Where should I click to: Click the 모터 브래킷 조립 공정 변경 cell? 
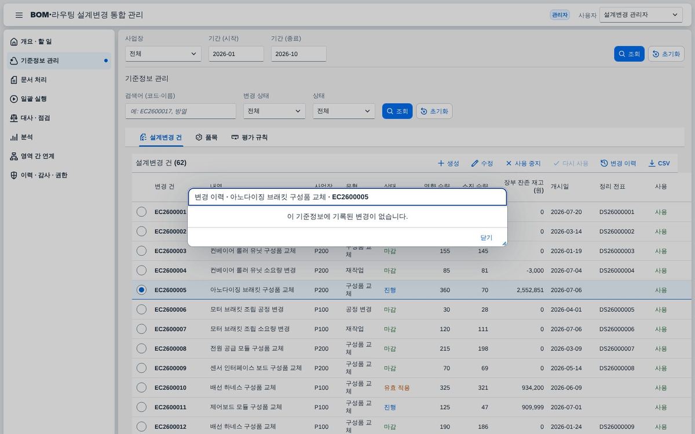247,310
